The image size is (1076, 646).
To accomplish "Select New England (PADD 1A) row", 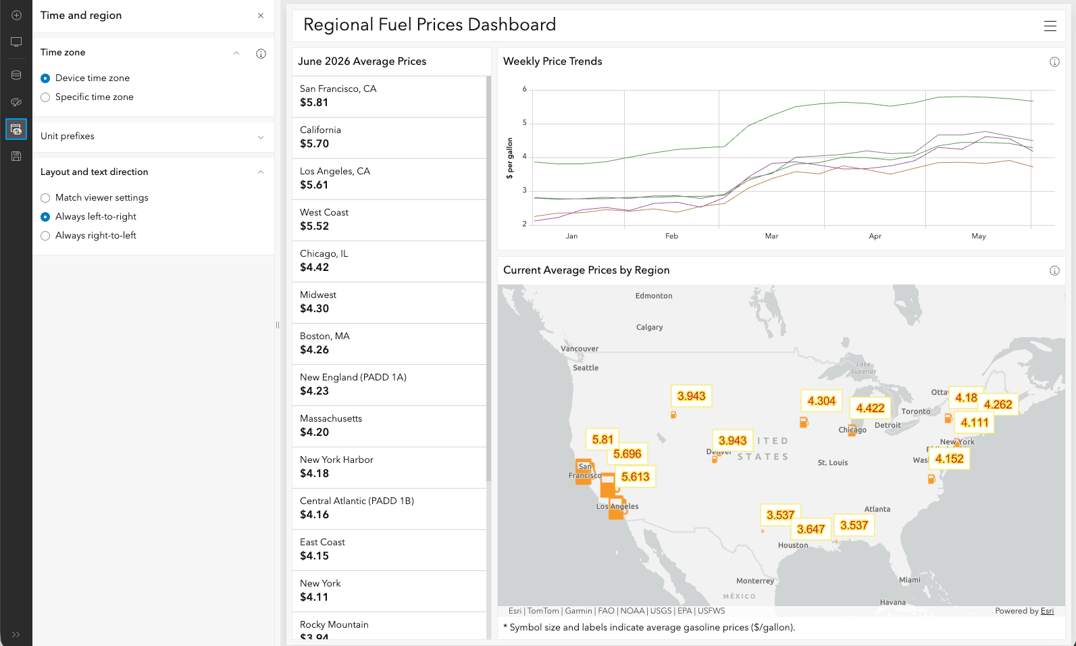I will [389, 385].
